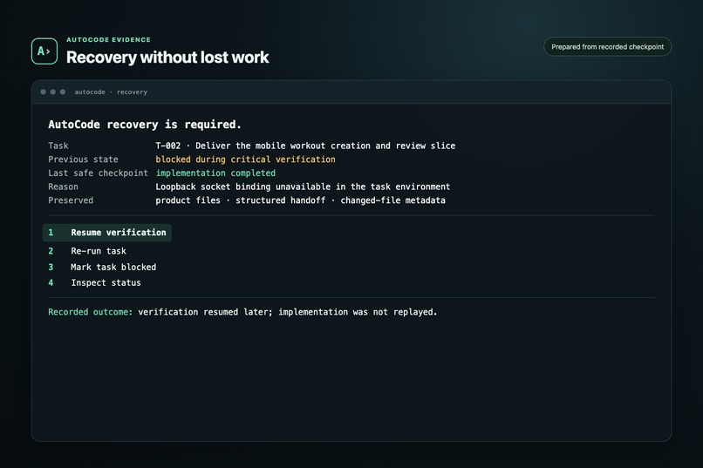This screenshot has height=468, width=703.
Task: Click the Loopback socket binding reason text
Action: click(x=303, y=187)
